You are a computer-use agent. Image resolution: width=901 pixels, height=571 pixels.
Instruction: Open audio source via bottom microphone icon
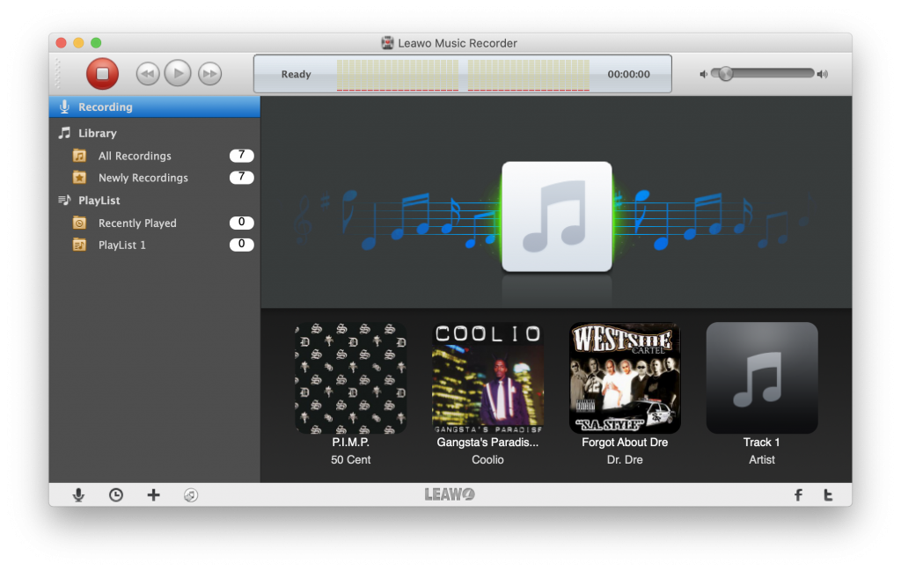coord(78,495)
